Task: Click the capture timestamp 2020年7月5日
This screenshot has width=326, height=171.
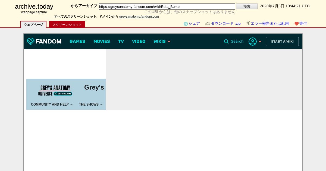Action: [285, 6]
